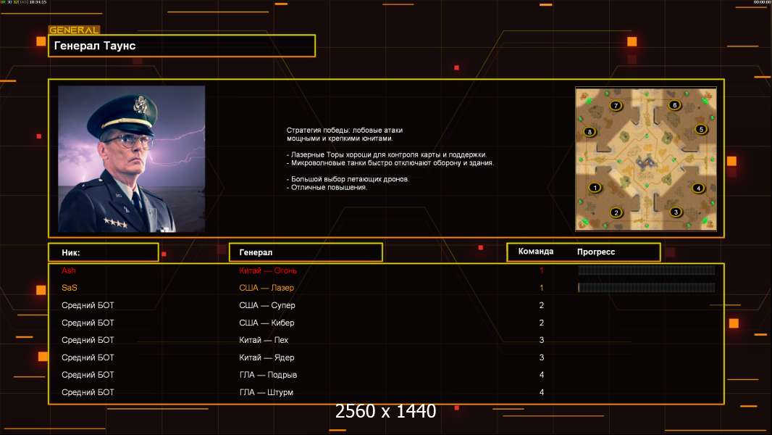Click team number 1 in SaS's row
The height and width of the screenshot is (435, 772).
pos(542,288)
